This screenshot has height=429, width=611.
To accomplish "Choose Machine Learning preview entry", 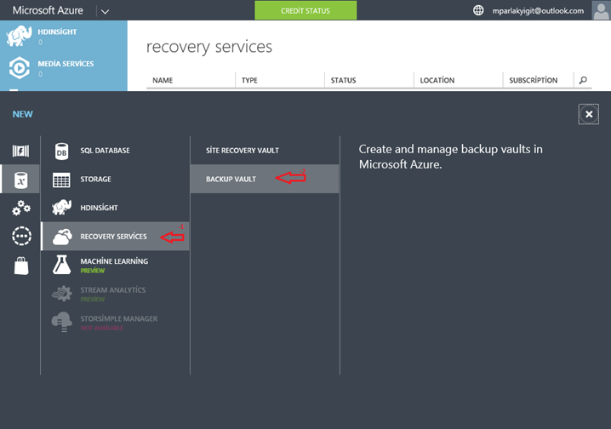I will pyautogui.click(x=116, y=265).
